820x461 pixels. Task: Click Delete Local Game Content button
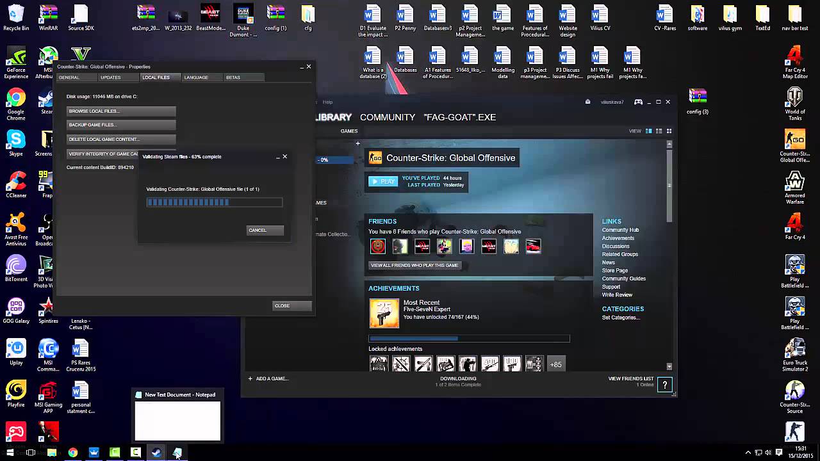121,140
